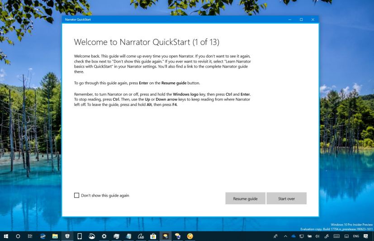Open the Settings gear on taskbar
This screenshot has width=374, height=241.
[104, 236]
